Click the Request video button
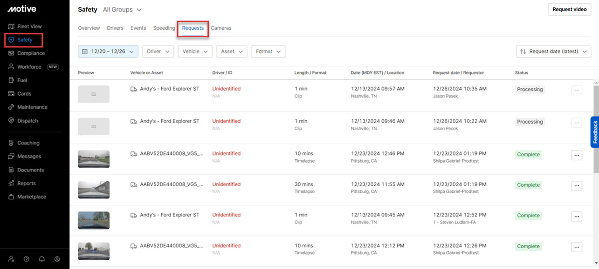Image resolution: width=599 pixels, height=269 pixels. coord(569,9)
